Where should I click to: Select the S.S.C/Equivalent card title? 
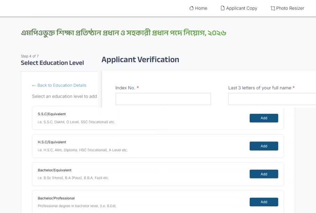52,114
